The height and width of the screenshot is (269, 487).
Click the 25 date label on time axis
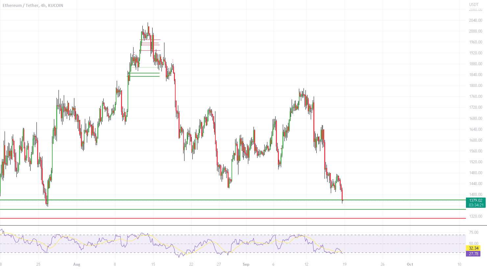(x=38, y=264)
